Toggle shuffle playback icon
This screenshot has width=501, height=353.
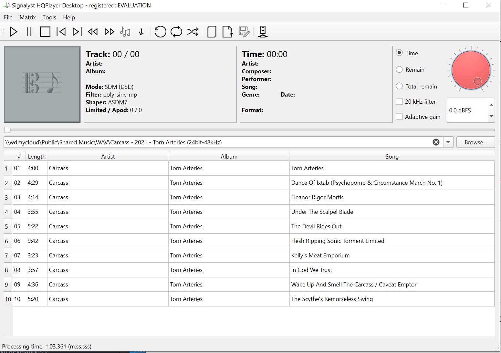click(193, 32)
